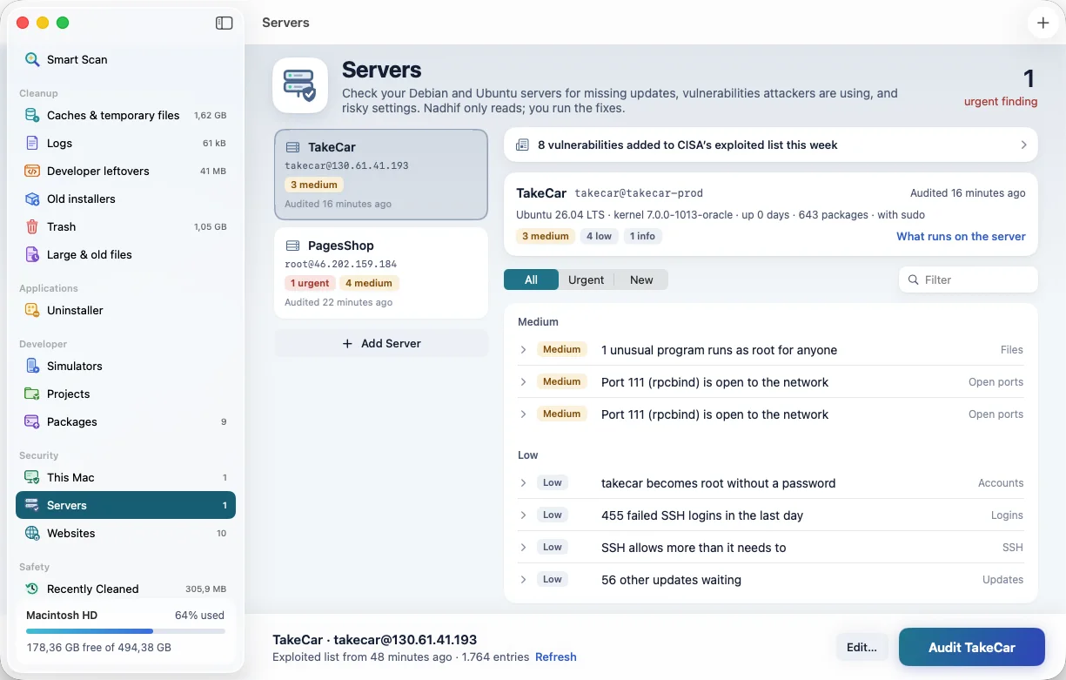Click 1 urgent finding counter

[x=1001, y=87]
